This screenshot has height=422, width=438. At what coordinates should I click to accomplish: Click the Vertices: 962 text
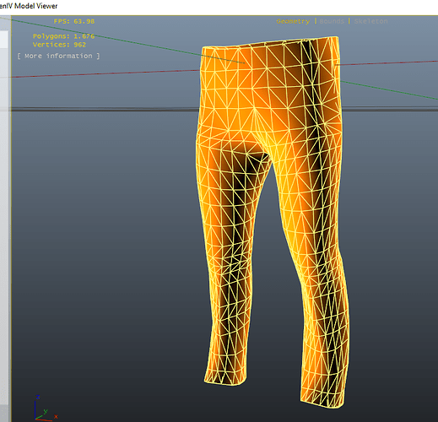[59, 45]
